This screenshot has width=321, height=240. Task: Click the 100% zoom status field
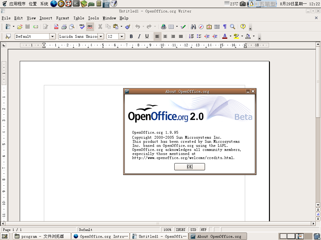pos(167,230)
